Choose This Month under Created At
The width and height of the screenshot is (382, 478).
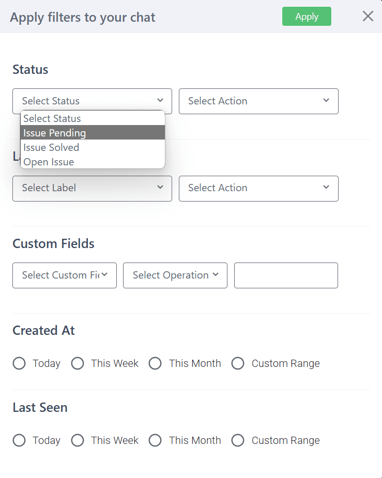coord(155,363)
